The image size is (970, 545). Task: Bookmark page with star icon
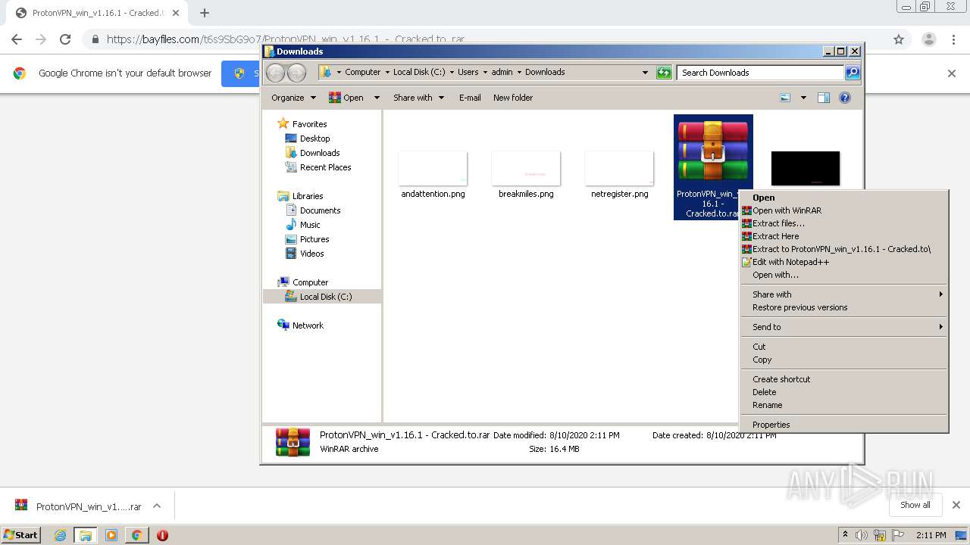(899, 39)
